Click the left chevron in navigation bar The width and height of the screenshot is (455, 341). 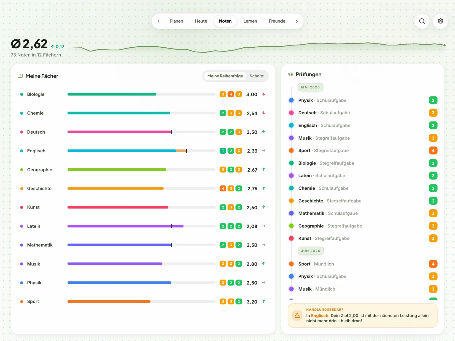(x=158, y=21)
